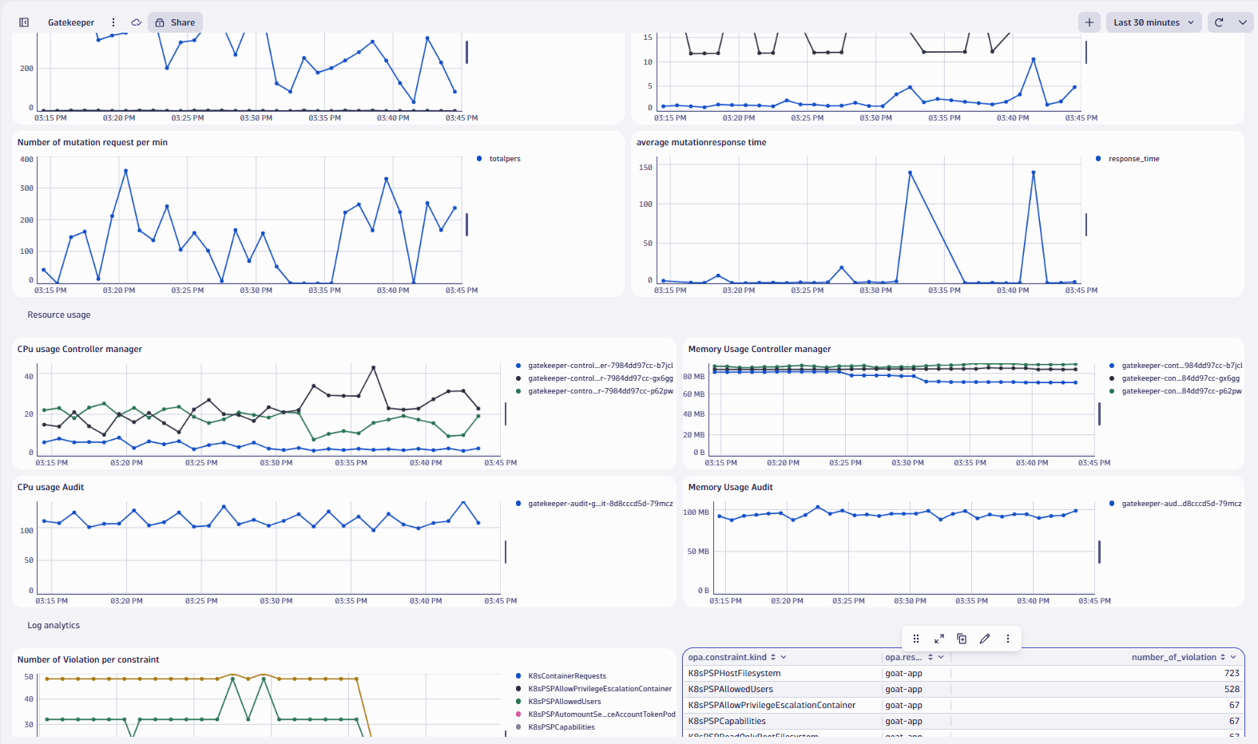The image size is (1258, 744).
Task: Select K8sPSPAllowPrivilegeEscalationContainer table cell
Action: coord(783,706)
